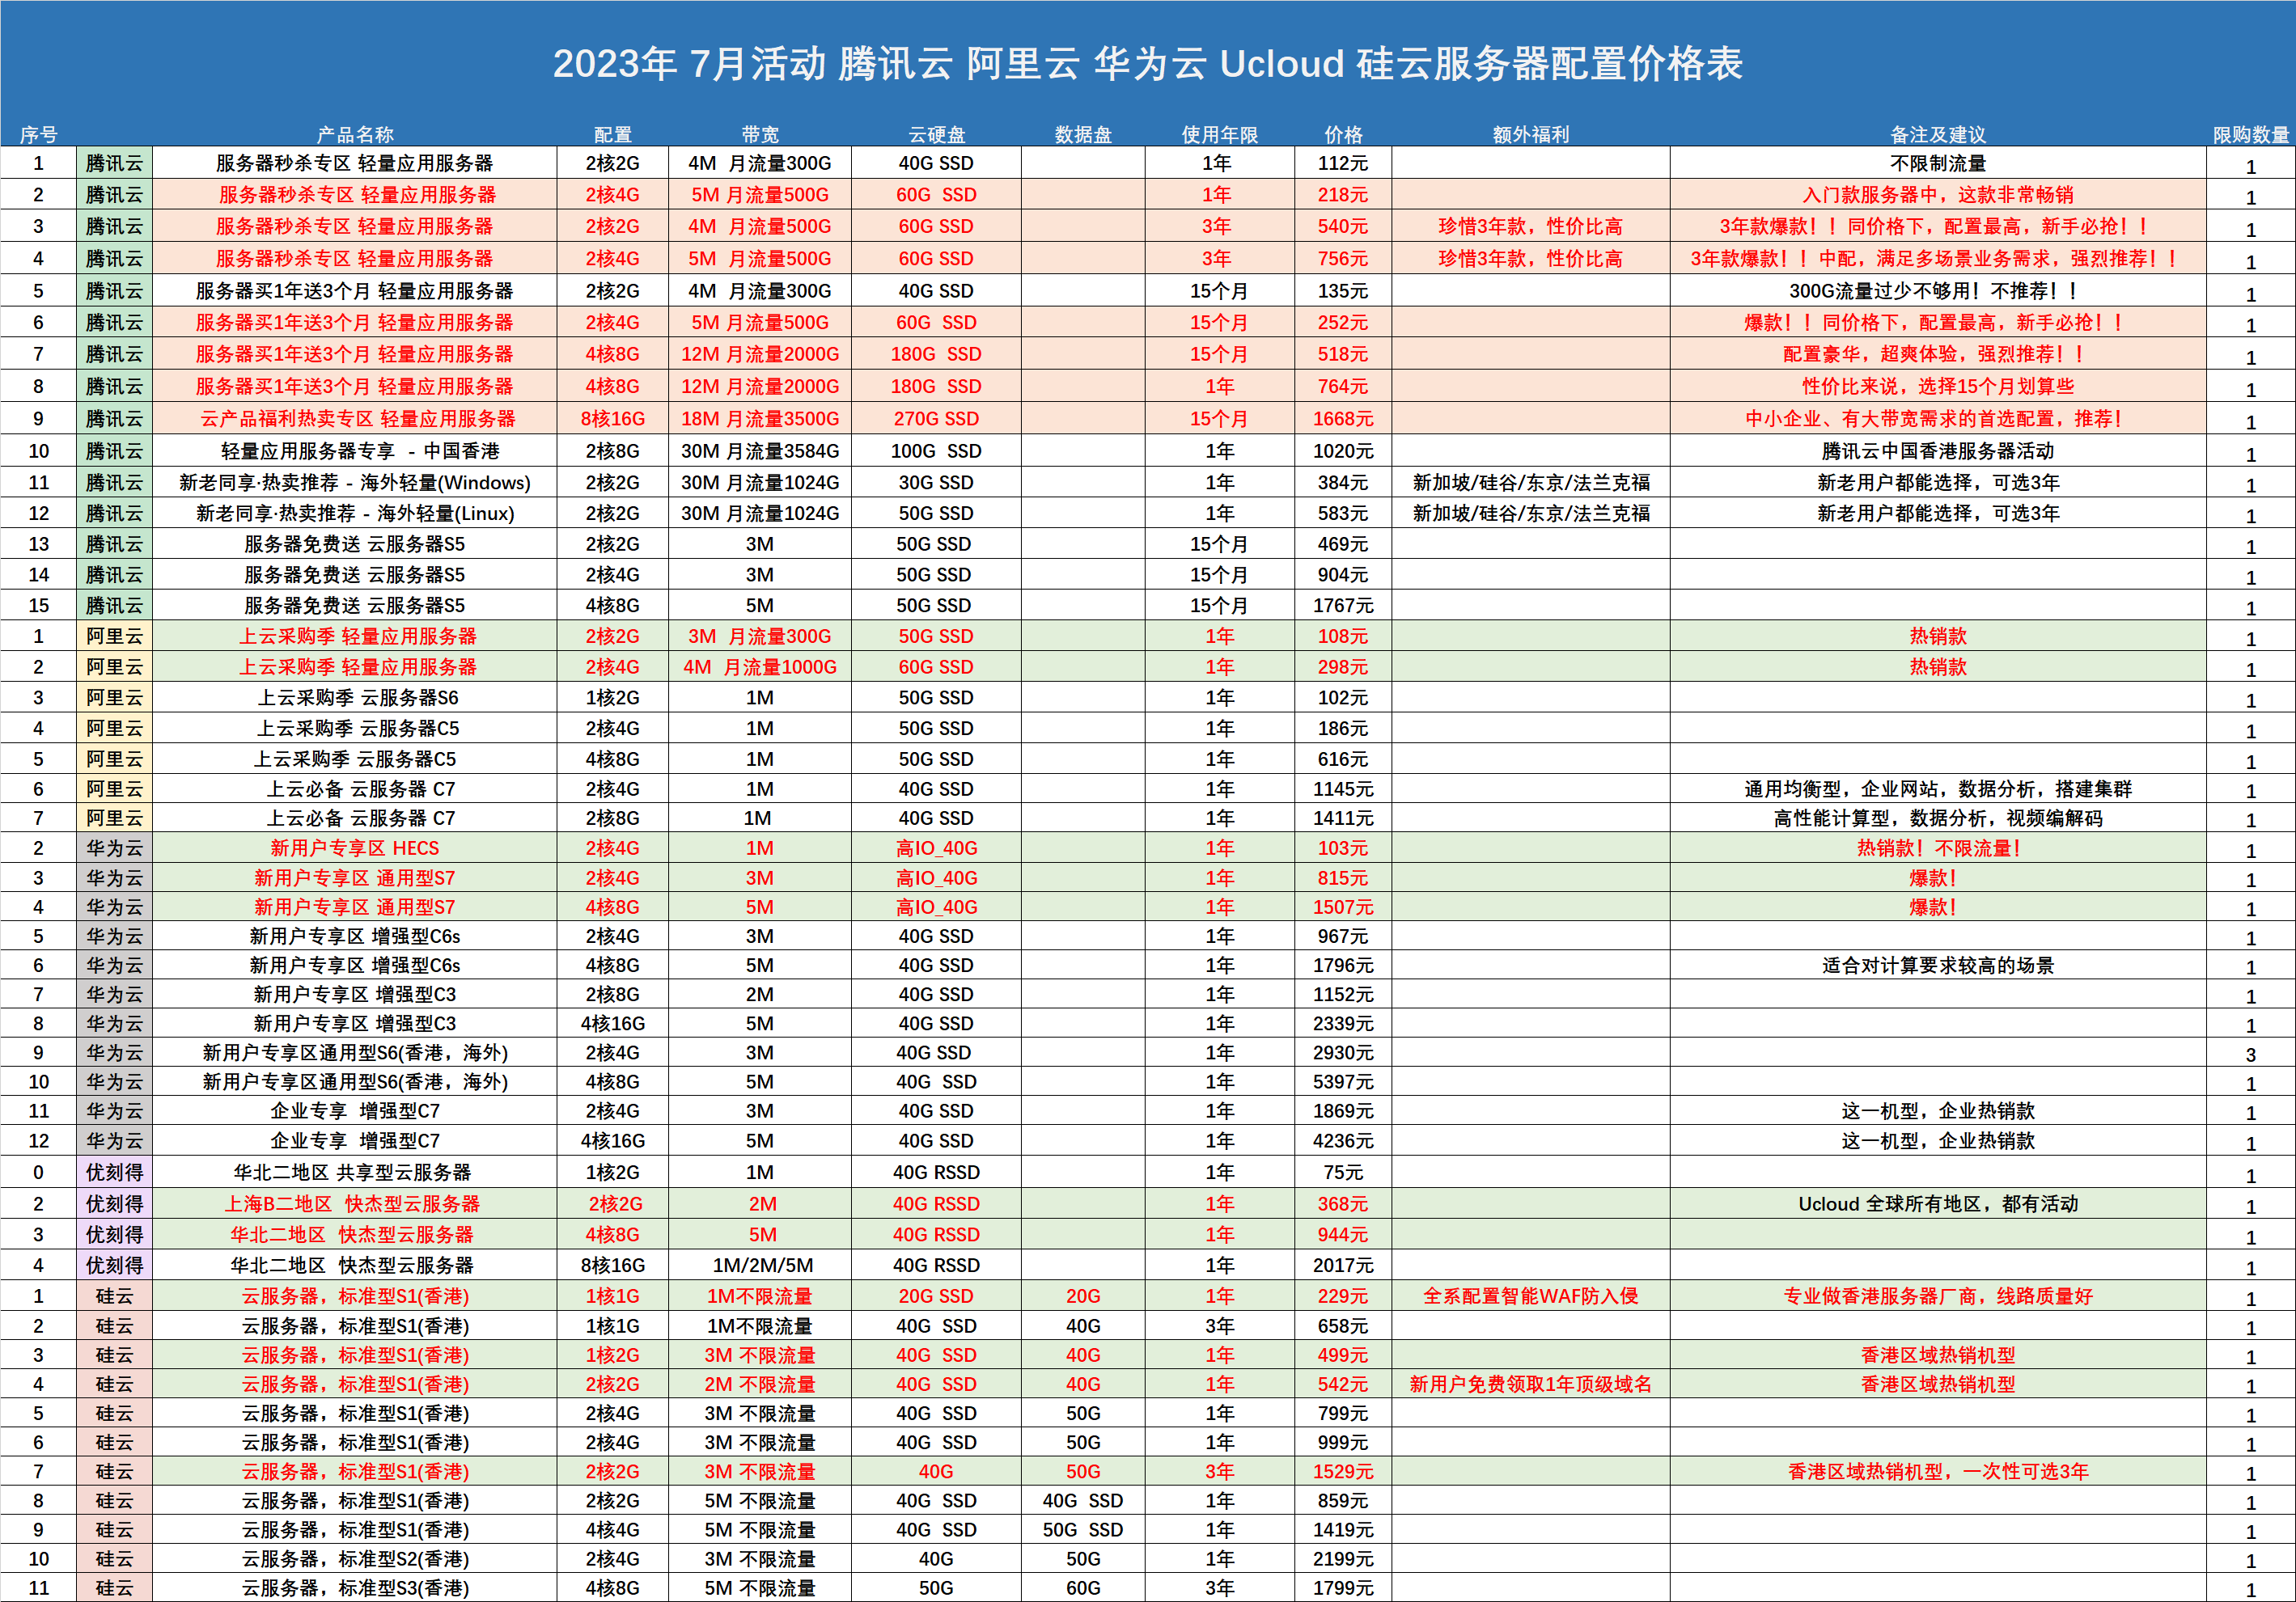
Task: Select the '云硬盘' column header
Action: [x=936, y=135]
